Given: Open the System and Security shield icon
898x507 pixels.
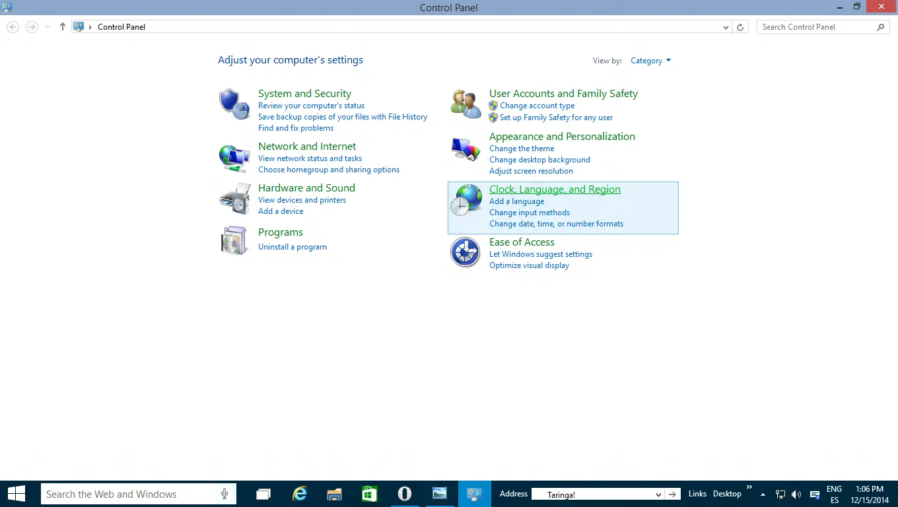Looking at the screenshot, I should click(x=234, y=104).
